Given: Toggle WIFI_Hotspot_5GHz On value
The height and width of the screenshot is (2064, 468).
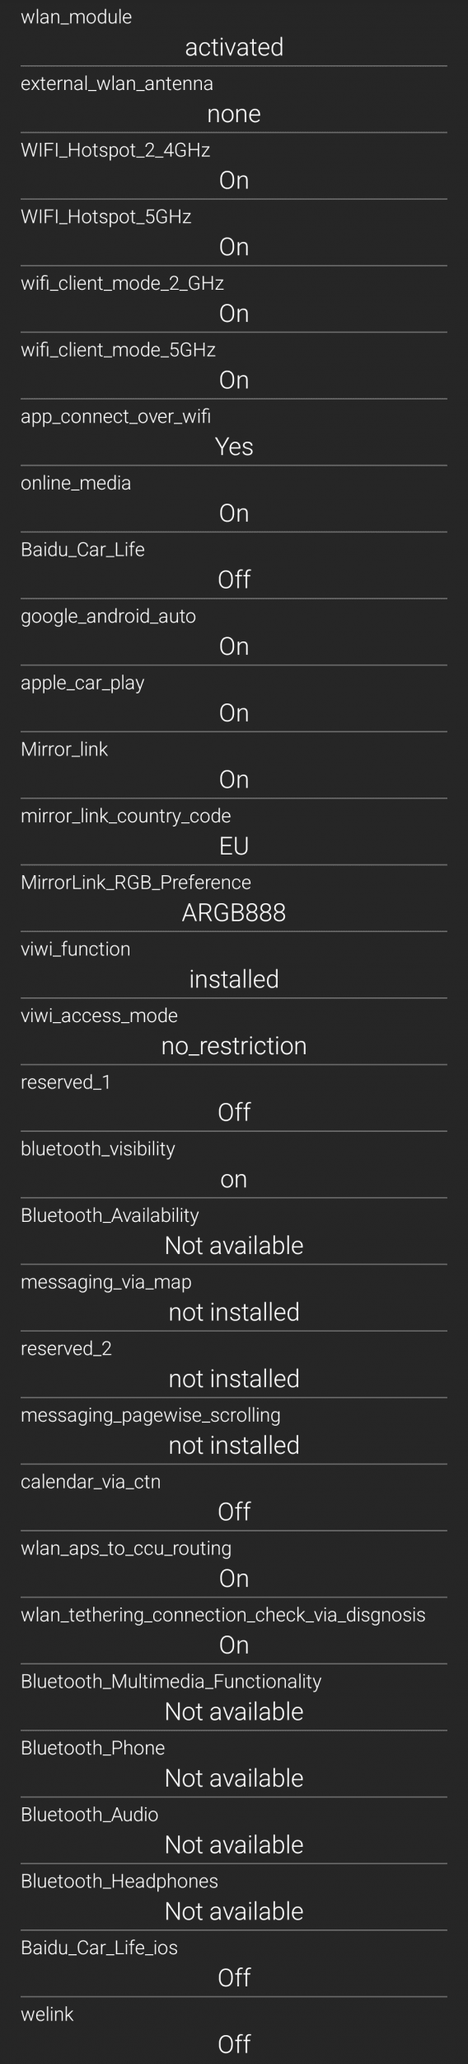Looking at the screenshot, I should pos(234,247).
